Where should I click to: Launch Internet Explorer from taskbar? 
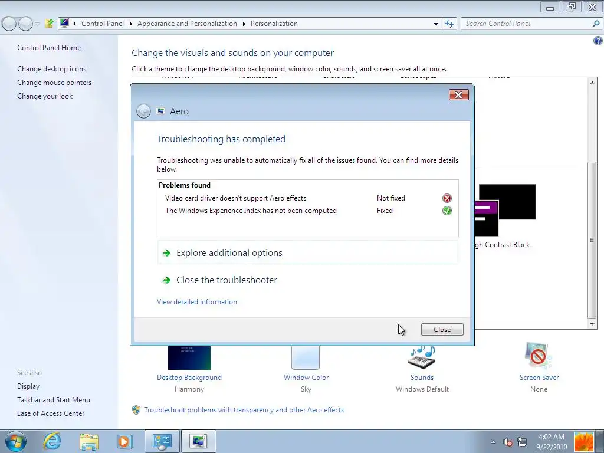(52, 441)
